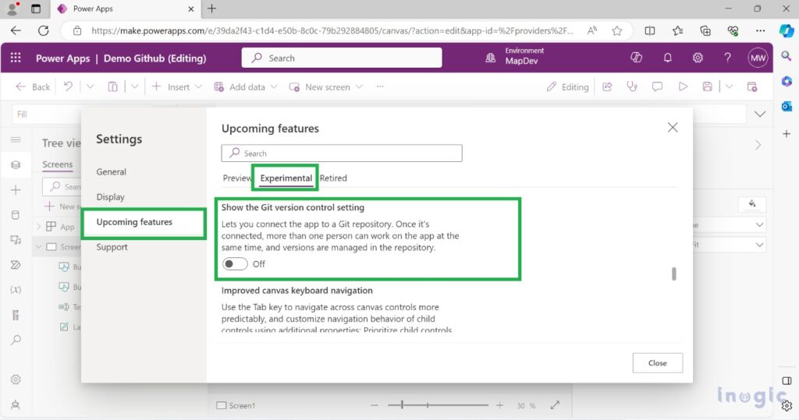Click the app checker stethoscope icon
799x420 pixels.
click(632, 87)
